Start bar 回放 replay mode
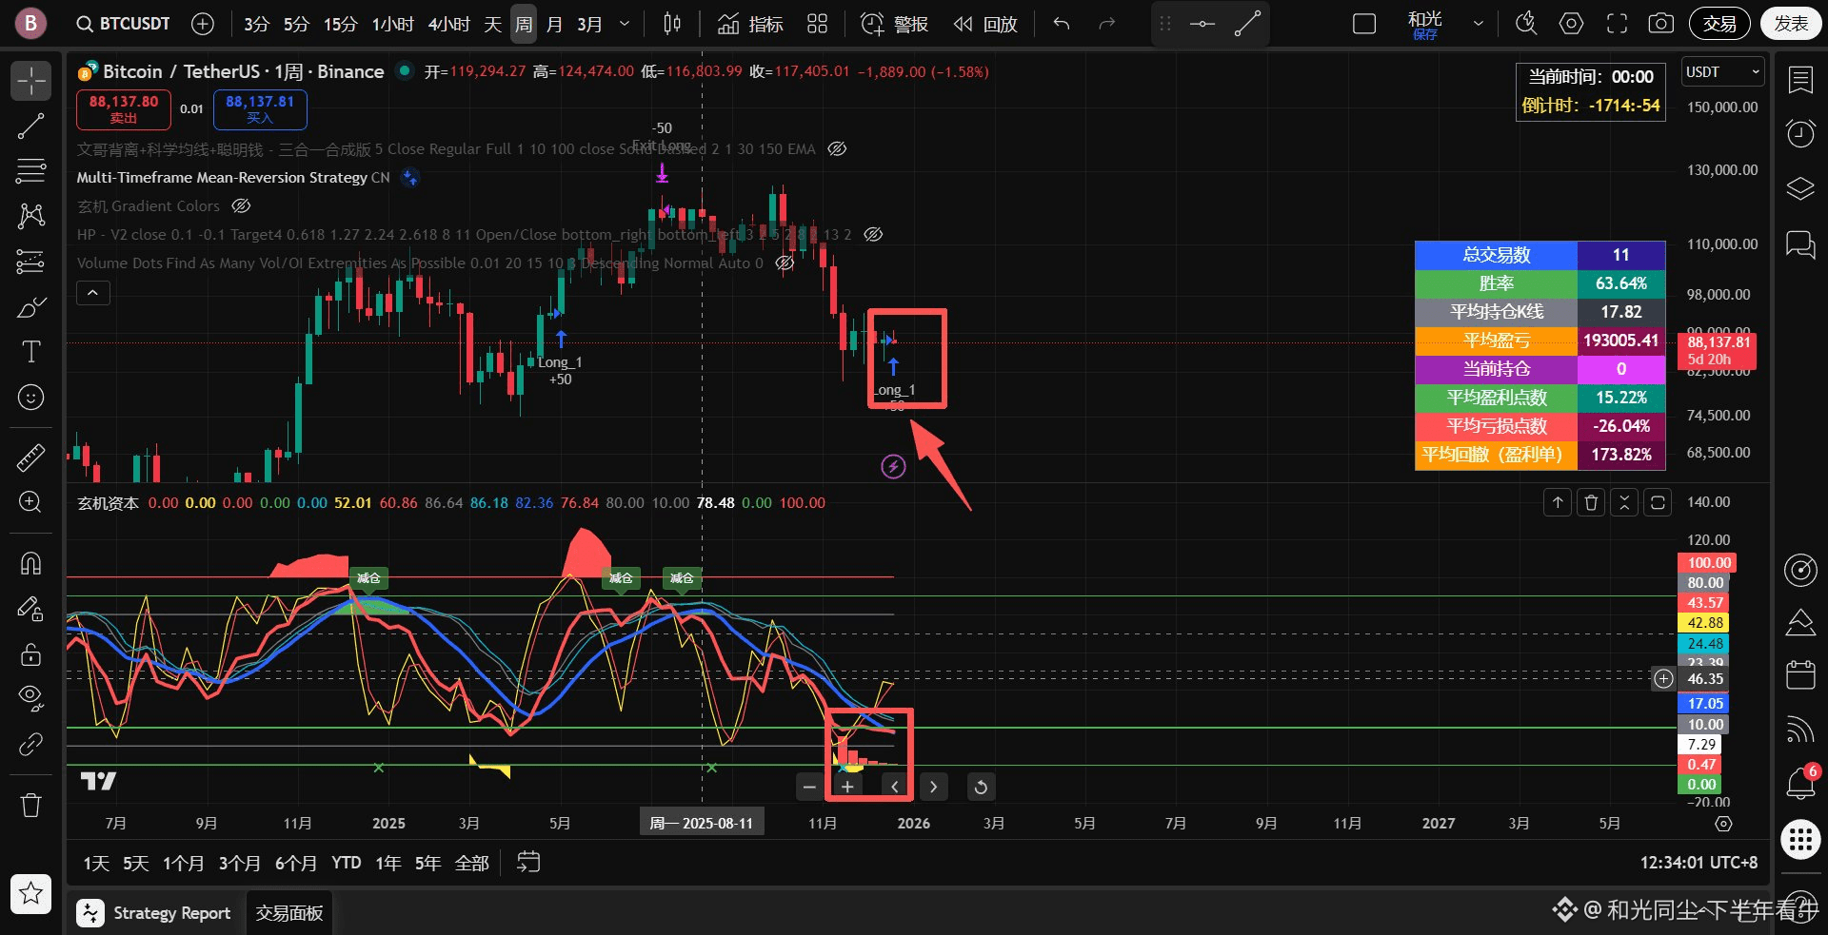 pyautogui.click(x=985, y=24)
